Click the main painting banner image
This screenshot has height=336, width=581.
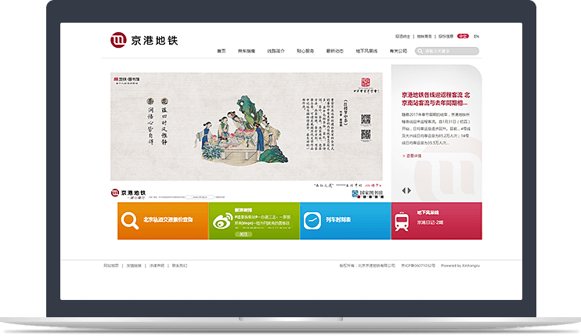[246, 133]
